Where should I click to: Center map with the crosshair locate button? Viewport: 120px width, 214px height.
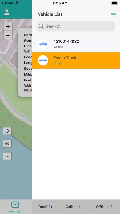coord(7,131)
